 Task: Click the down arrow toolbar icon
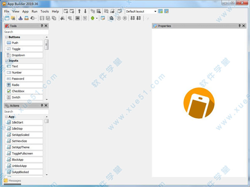(85, 11)
